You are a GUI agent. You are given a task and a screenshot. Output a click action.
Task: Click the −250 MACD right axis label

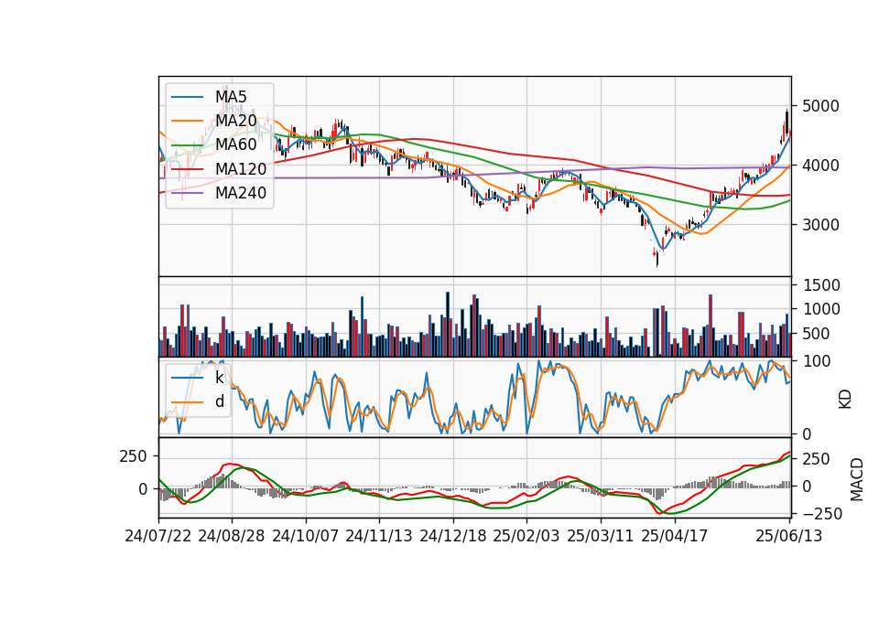pyautogui.click(x=822, y=514)
